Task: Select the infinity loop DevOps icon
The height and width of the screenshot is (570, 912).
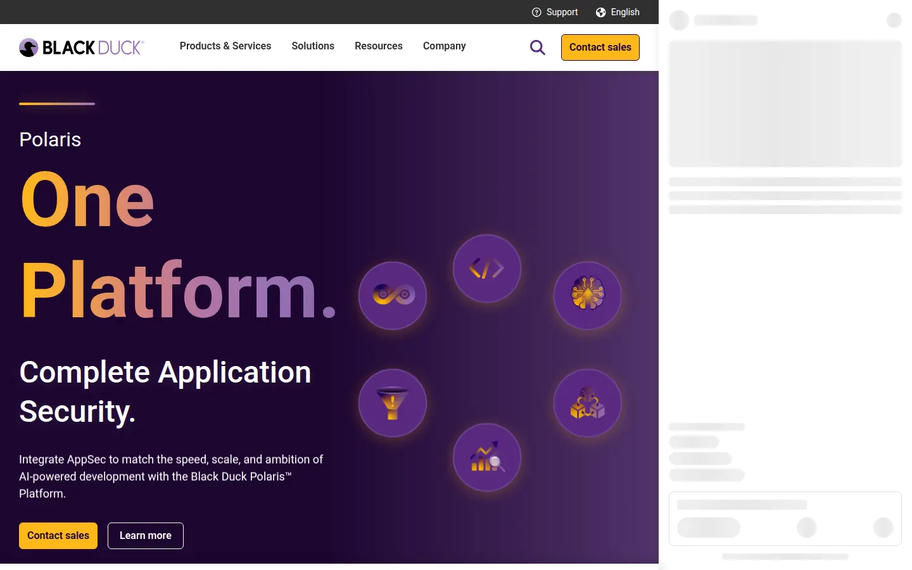Action: coord(393,295)
